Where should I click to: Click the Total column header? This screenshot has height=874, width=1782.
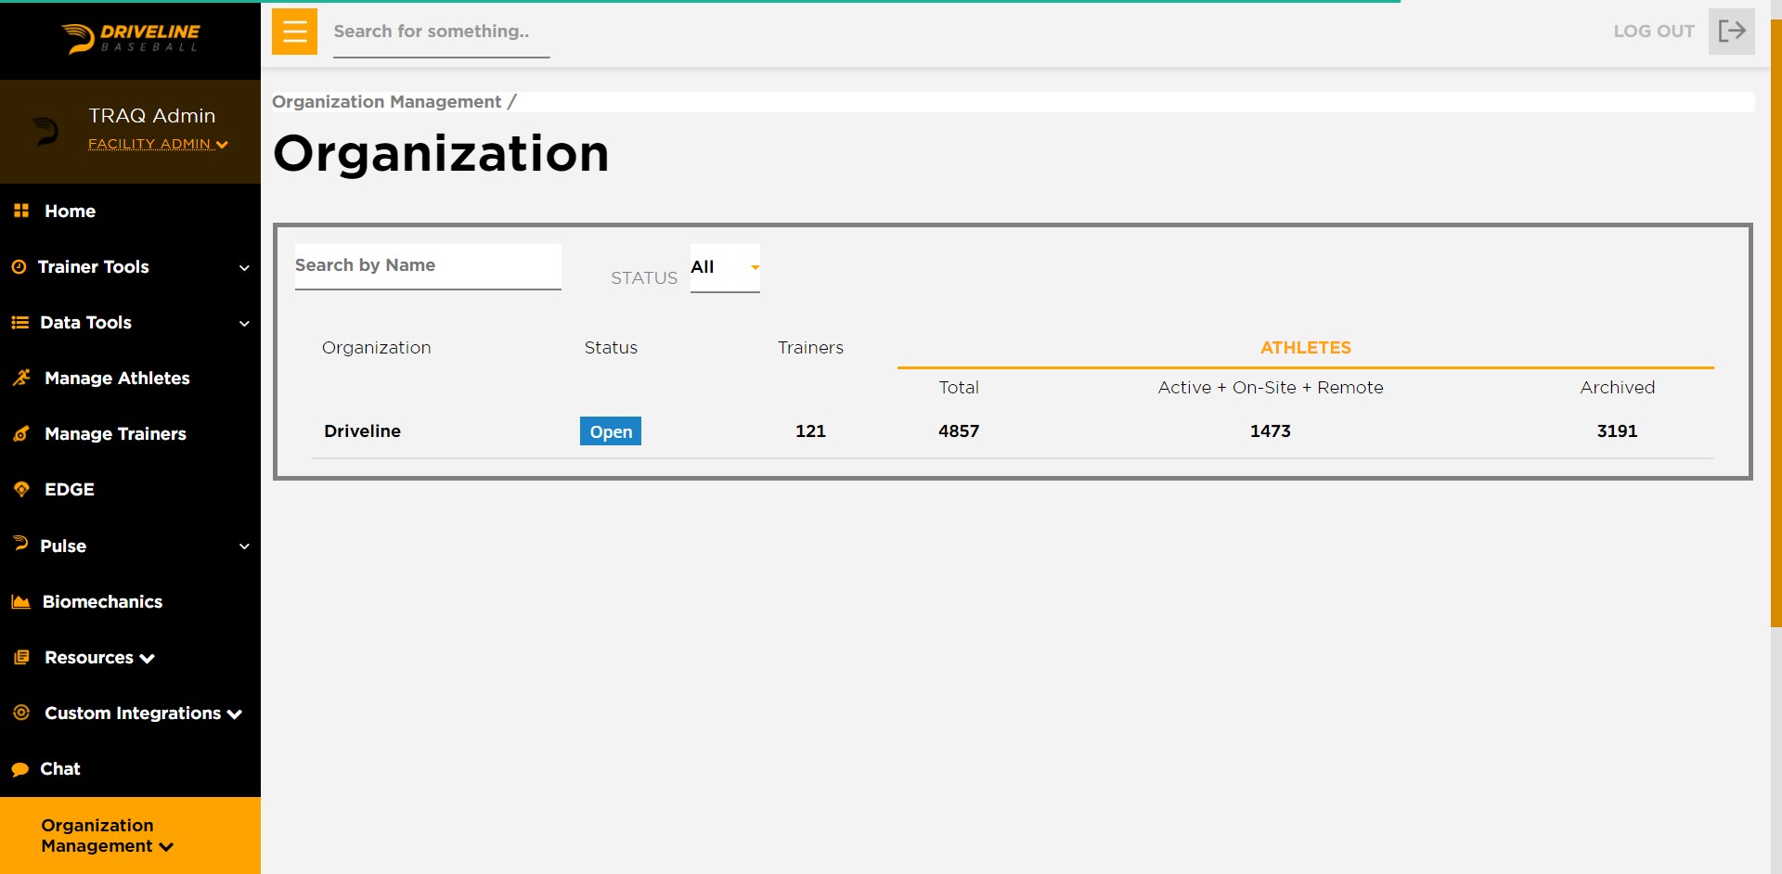[959, 387]
